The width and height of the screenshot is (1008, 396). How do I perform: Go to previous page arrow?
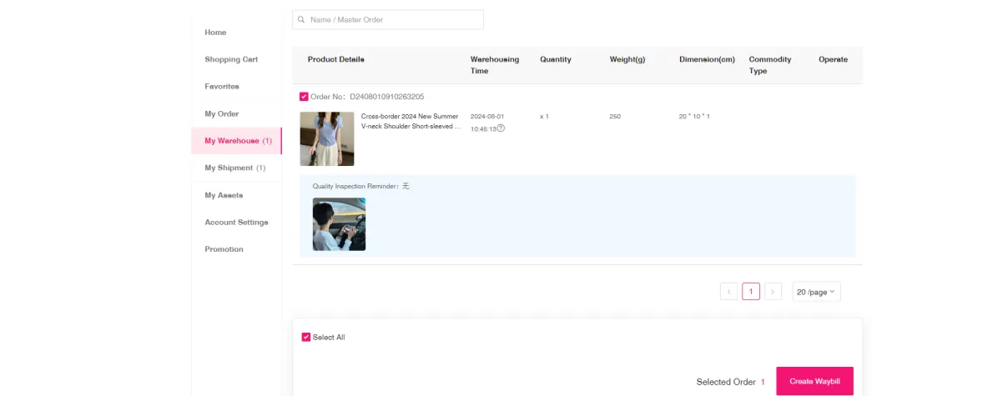pos(728,292)
